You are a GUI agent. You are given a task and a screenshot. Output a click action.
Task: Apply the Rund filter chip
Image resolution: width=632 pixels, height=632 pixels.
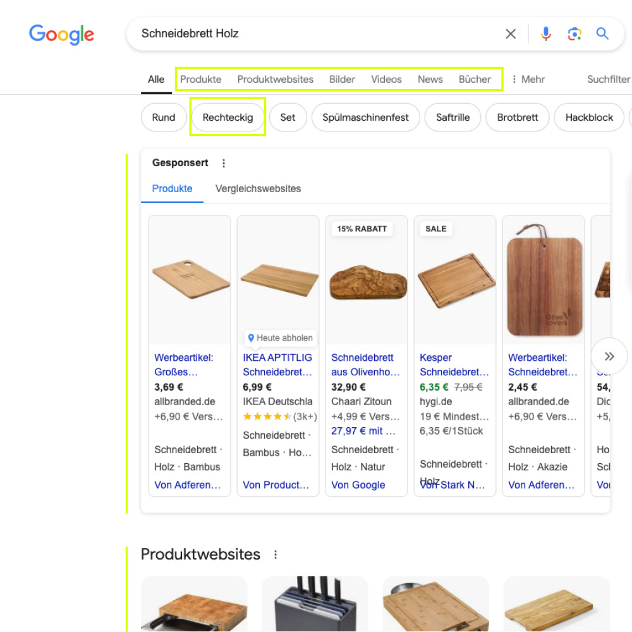(164, 118)
